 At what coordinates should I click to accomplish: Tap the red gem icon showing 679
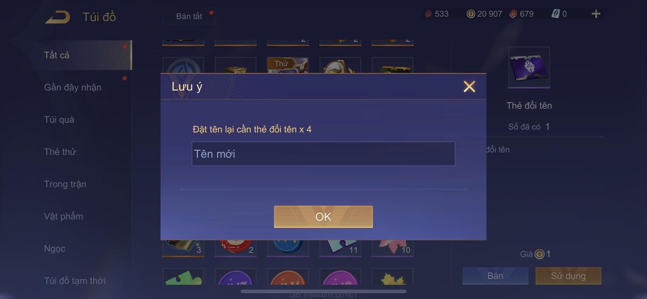tap(513, 14)
